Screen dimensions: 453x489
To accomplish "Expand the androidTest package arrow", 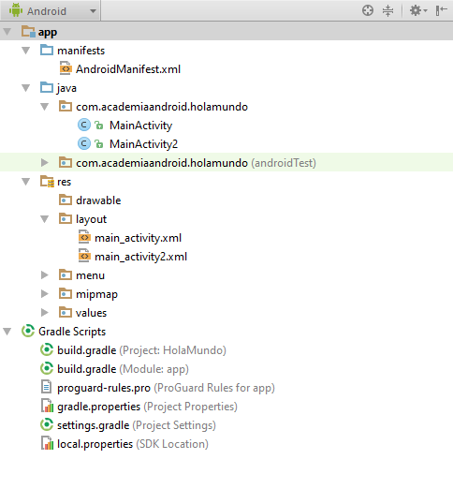I will pyautogui.click(x=45, y=162).
